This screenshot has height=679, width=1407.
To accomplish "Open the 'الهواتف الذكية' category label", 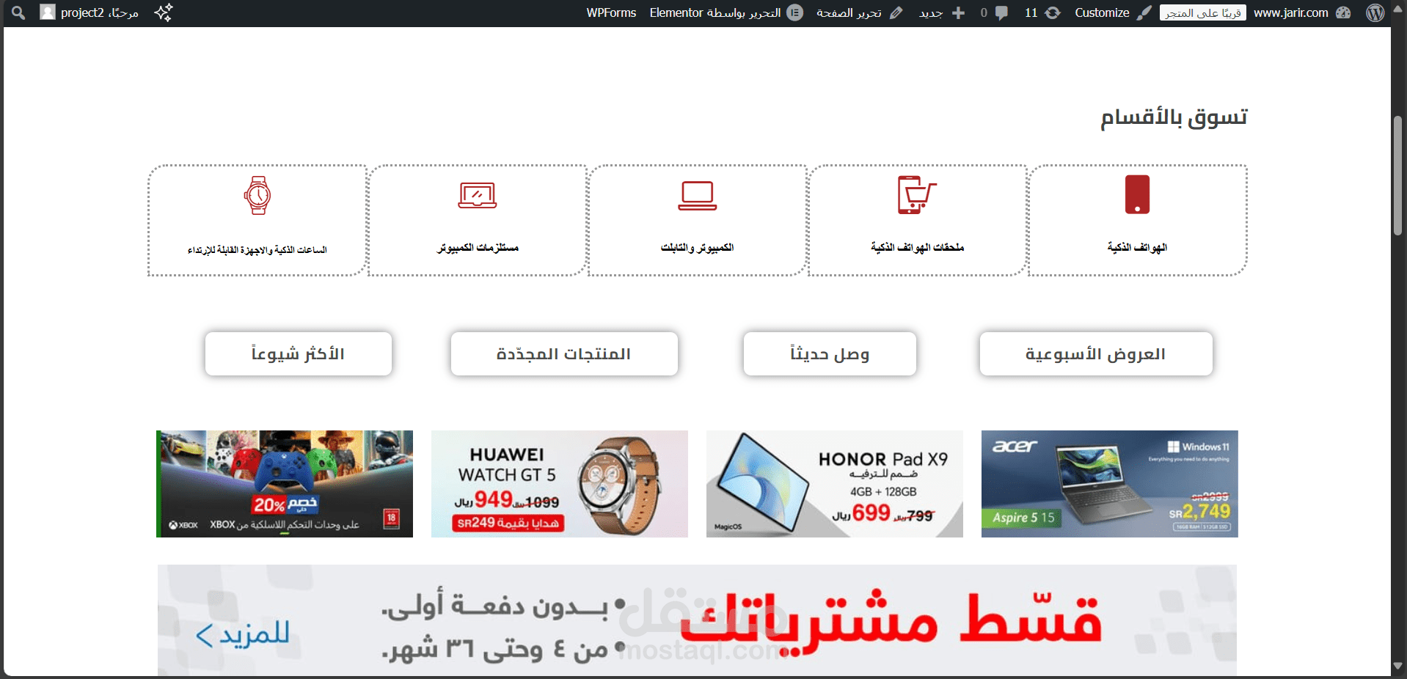I will pyautogui.click(x=1137, y=248).
